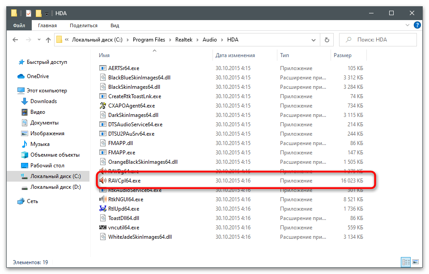
Task: Open address bar history dropdown
Action: pos(314,40)
